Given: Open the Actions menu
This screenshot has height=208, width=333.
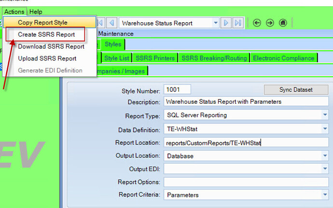Looking at the screenshot, I should pyautogui.click(x=14, y=12).
